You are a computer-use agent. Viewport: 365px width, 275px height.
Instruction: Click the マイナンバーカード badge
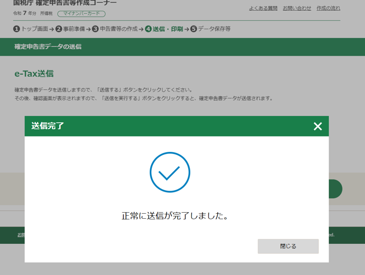[x=81, y=14]
